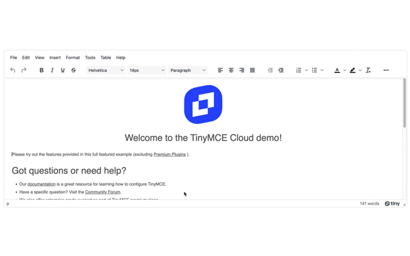
Task: Expand numbered list style options
Action: tap(306, 70)
